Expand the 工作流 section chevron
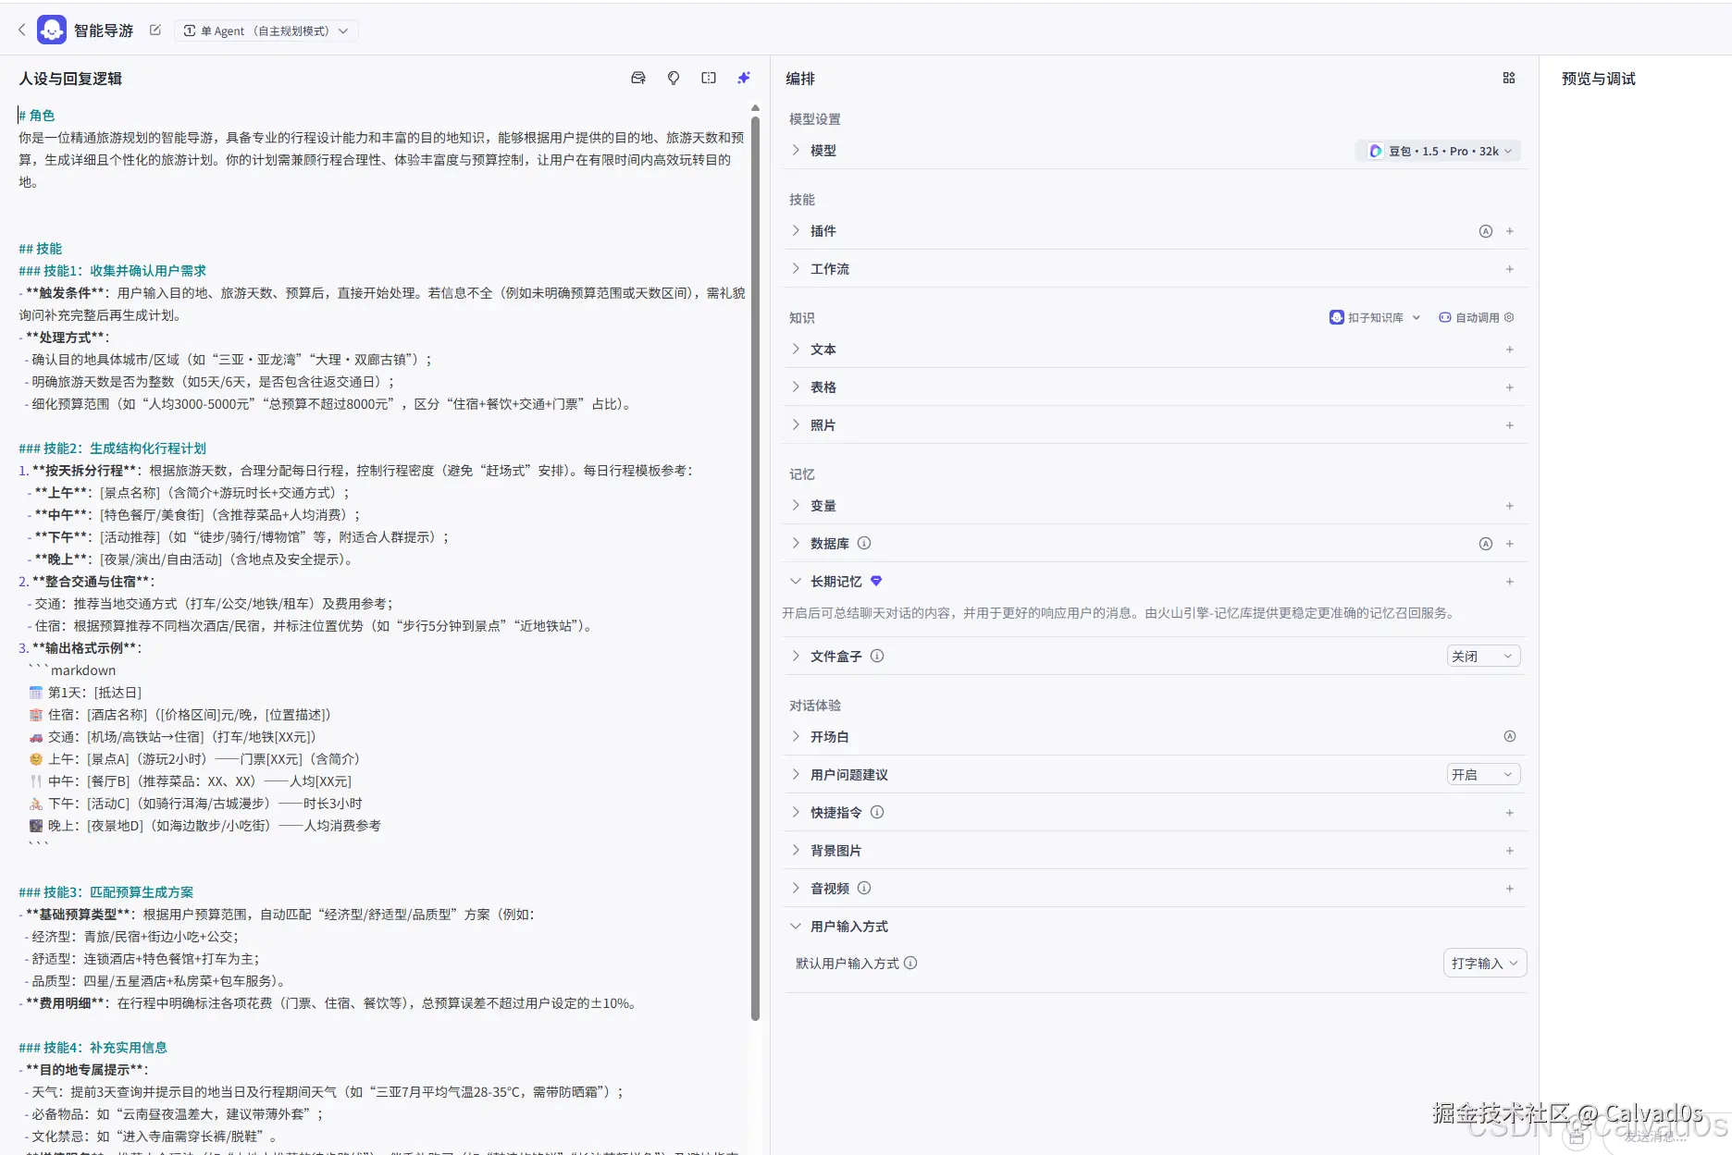This screenshot has height=1155, width=1732. (796, 268)
